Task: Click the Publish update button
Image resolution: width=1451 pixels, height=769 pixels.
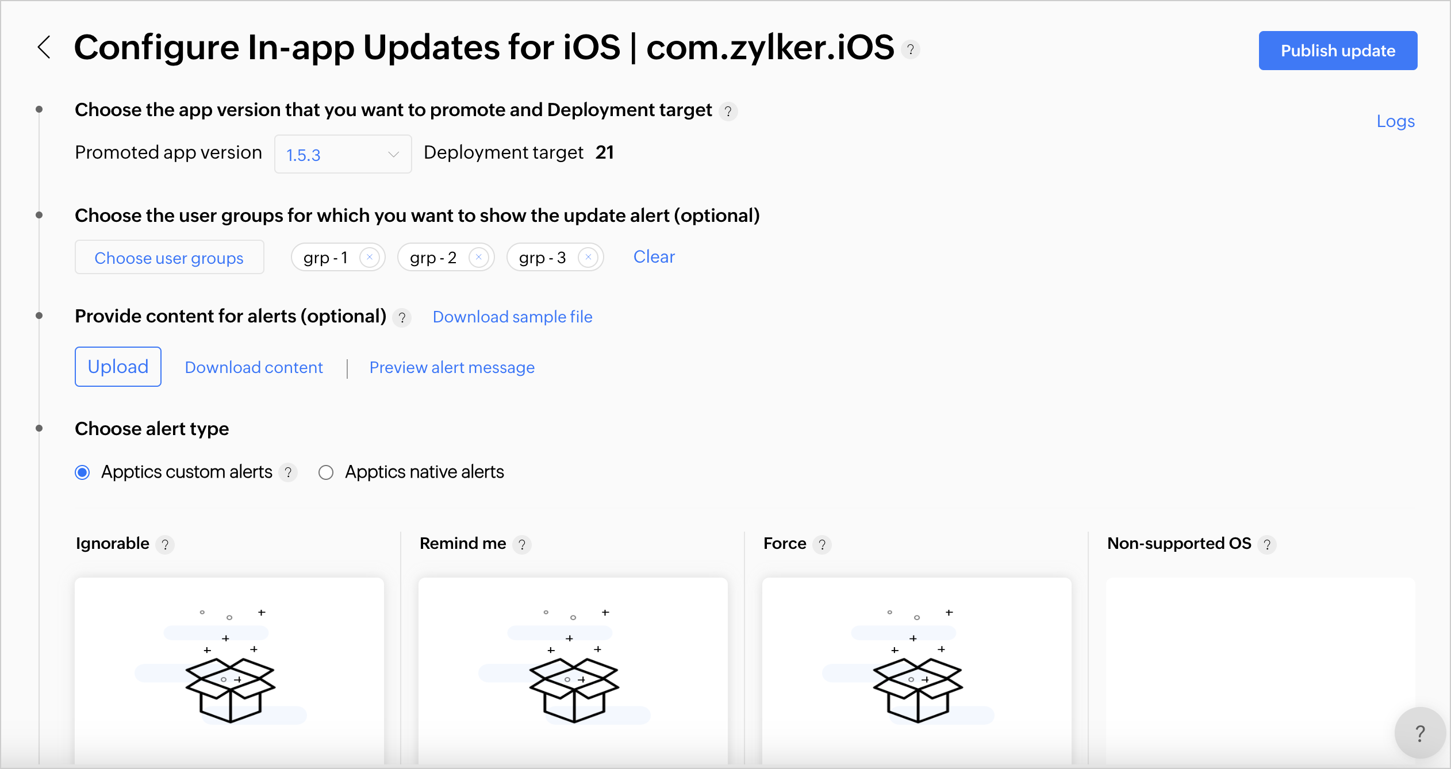Action: (1337, 51)
